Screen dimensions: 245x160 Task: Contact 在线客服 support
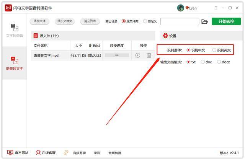click(x=46, y=152)
